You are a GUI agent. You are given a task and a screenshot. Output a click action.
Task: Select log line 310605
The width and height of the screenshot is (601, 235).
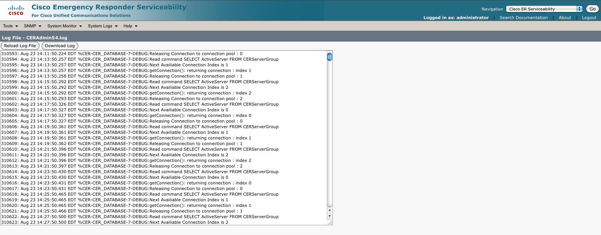122,121
